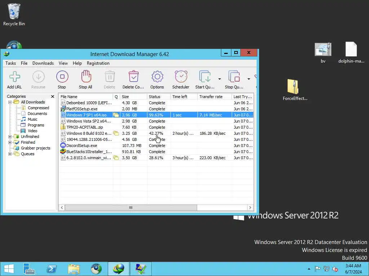Sort by Transfer rate column header
369x276 pixels.
215,97
